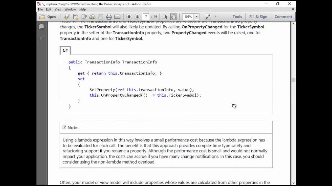Click 'SetProperty' in the code sample
The image size is (332, 186).
pos(102,90)
